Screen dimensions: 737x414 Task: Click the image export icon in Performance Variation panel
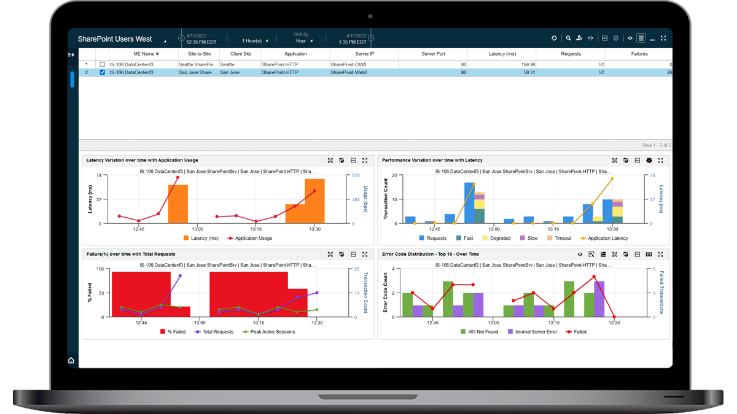(638, 161)
